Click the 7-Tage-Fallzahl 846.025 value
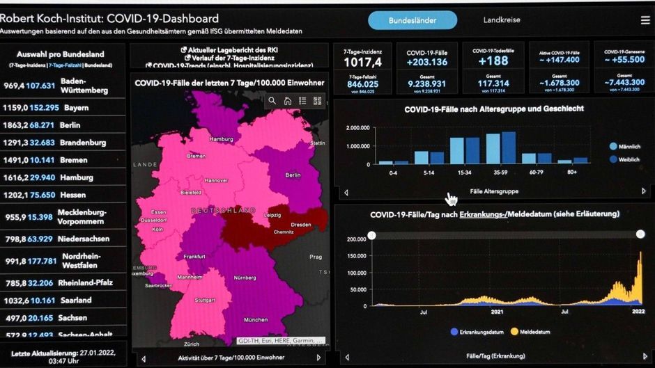 [x=362, y=84]
